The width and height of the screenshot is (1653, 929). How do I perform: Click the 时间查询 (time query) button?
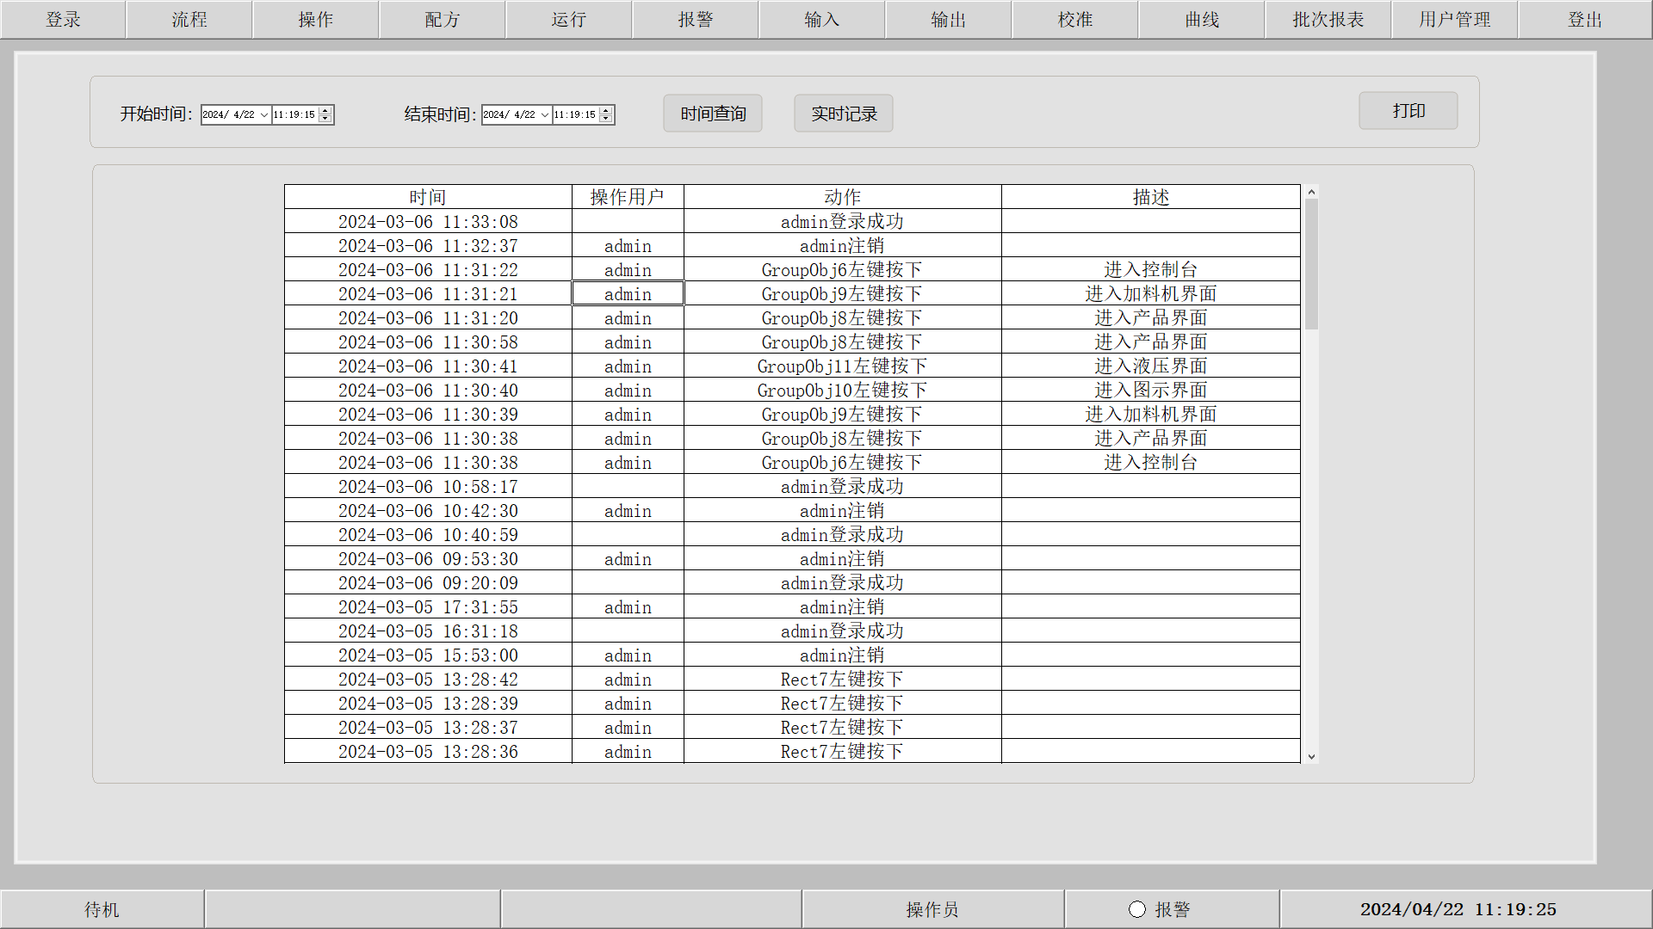pyautogui.click(x=712, y=114)
